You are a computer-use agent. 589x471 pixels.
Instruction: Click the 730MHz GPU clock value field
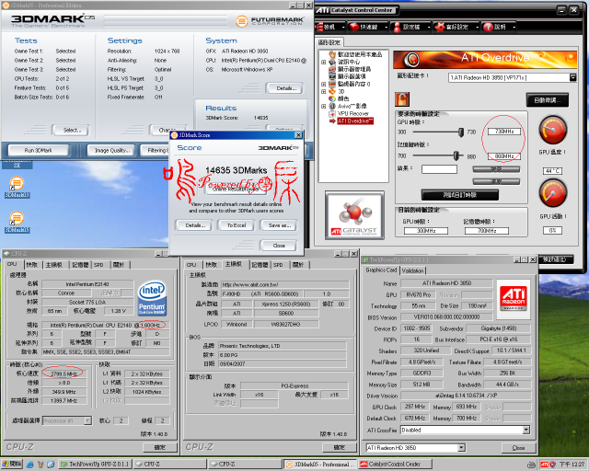[x=504, y=132]
